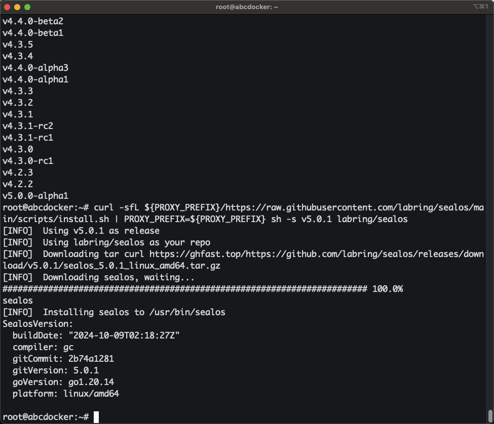
Task: Maximize the terminal with the green button
Action: tap(27, 7)
